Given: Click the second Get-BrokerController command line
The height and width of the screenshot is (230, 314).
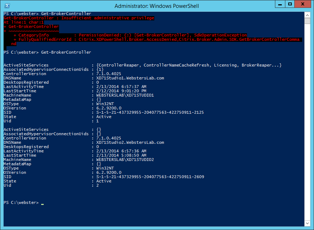Looking at the screenshot, I should [x=66, y=52].
